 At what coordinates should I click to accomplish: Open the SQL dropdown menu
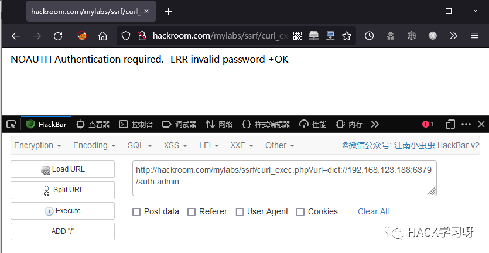tap(140, 145)
